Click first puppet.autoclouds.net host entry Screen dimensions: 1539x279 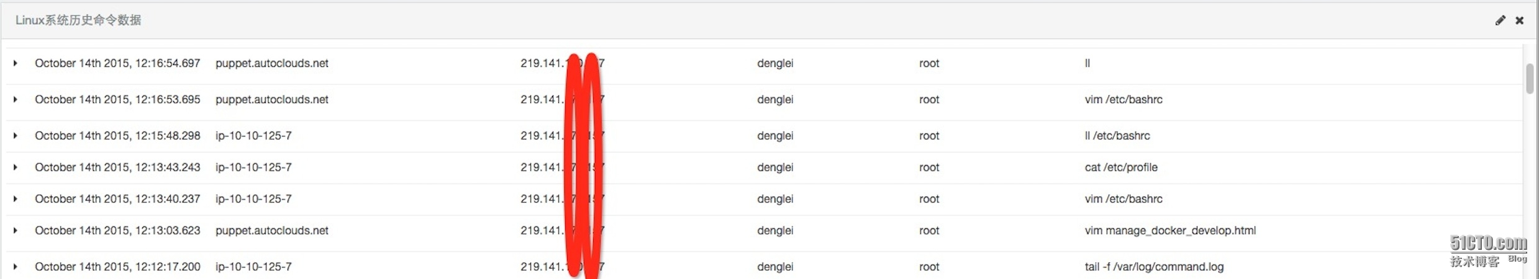271,63
